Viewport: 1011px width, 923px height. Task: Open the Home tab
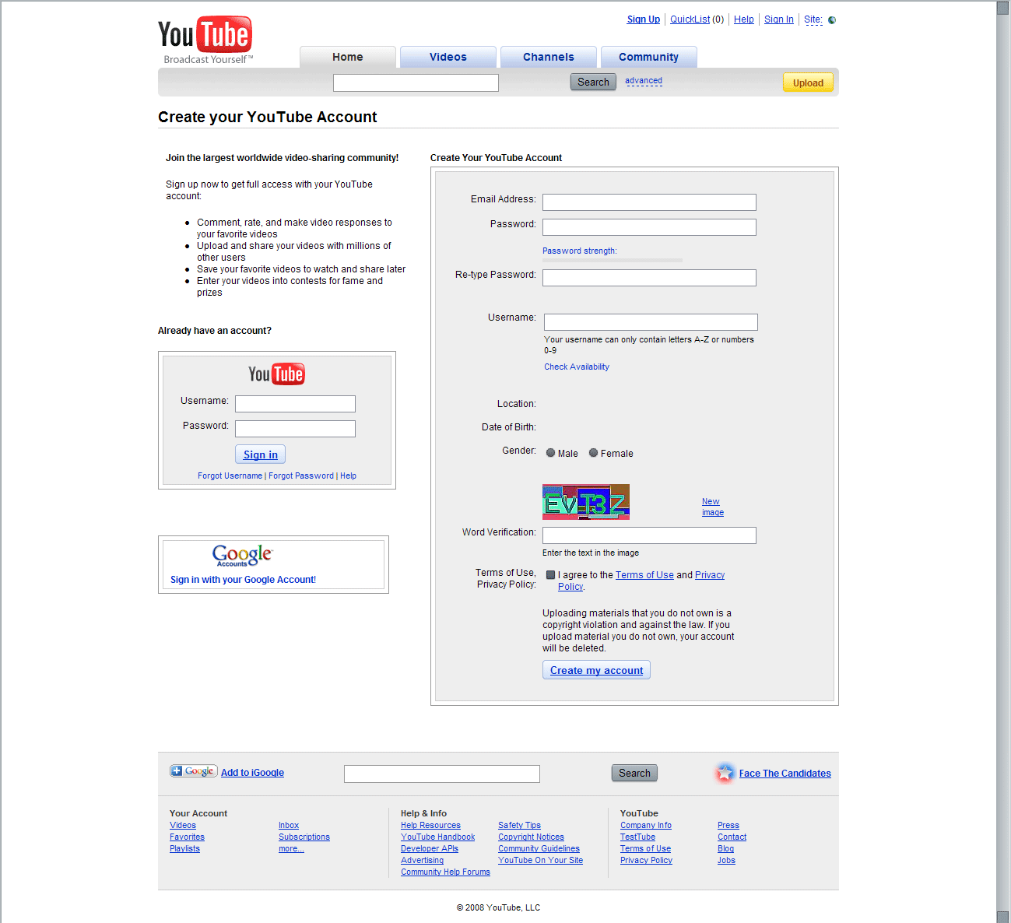[x=347, y=57]
